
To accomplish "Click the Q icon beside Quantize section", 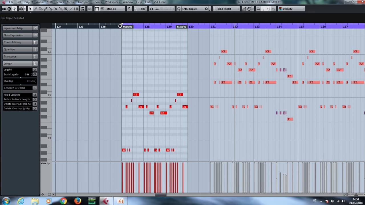I will point(35,49).
